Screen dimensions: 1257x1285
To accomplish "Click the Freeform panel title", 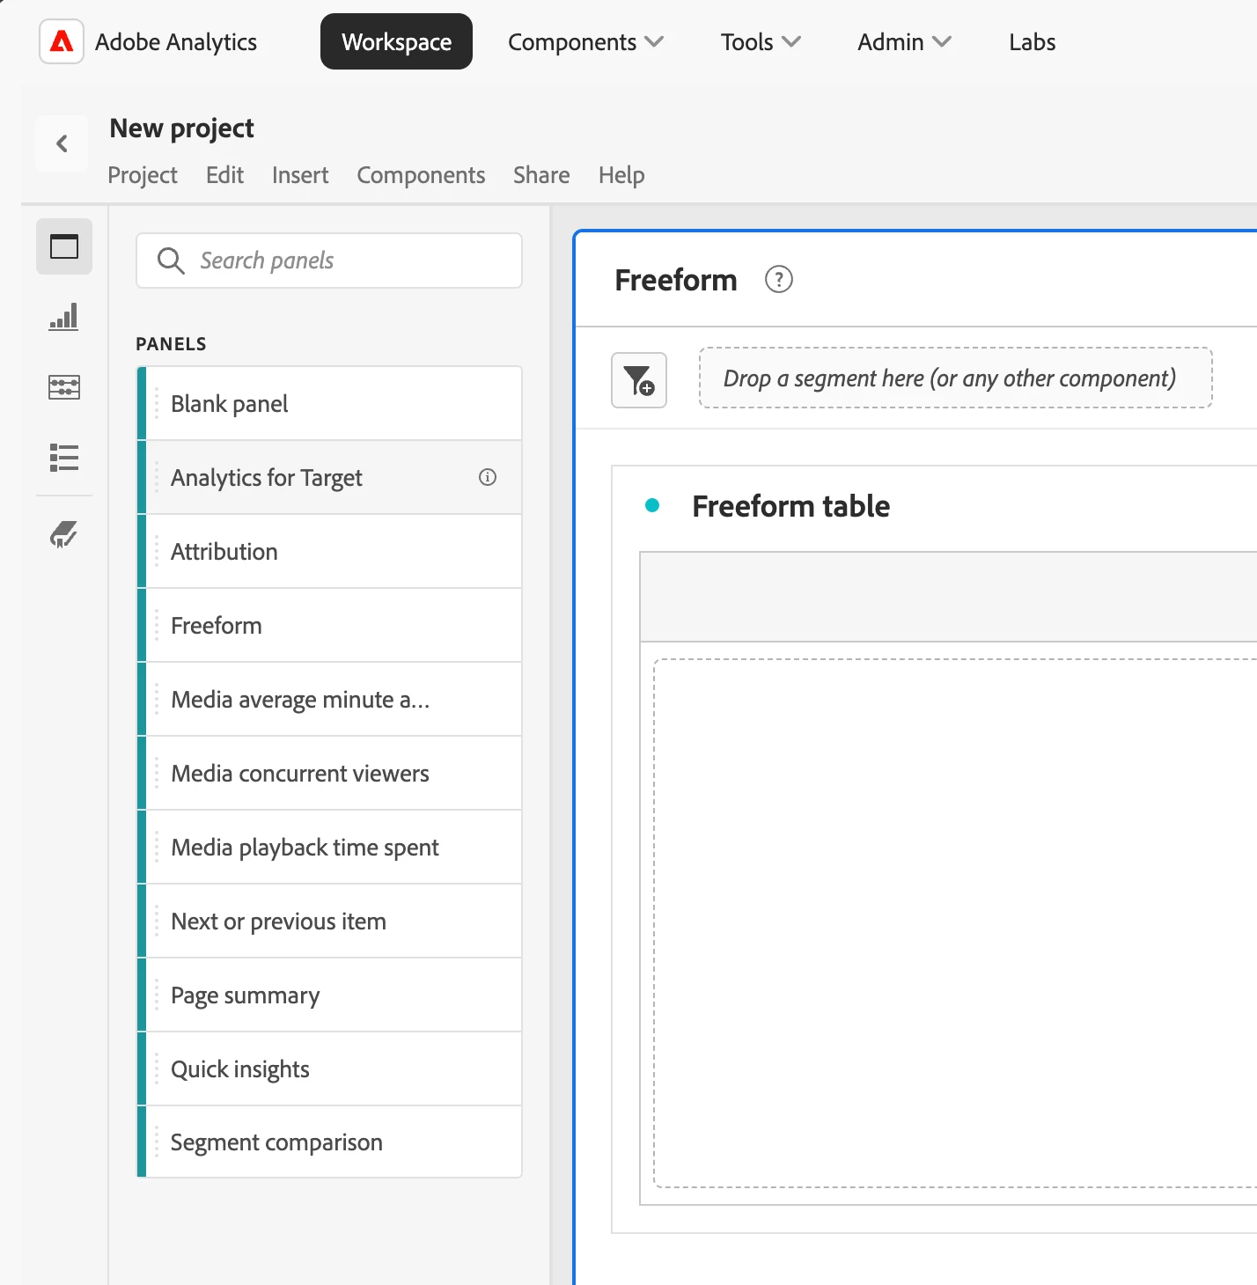I will coord(676,280).
